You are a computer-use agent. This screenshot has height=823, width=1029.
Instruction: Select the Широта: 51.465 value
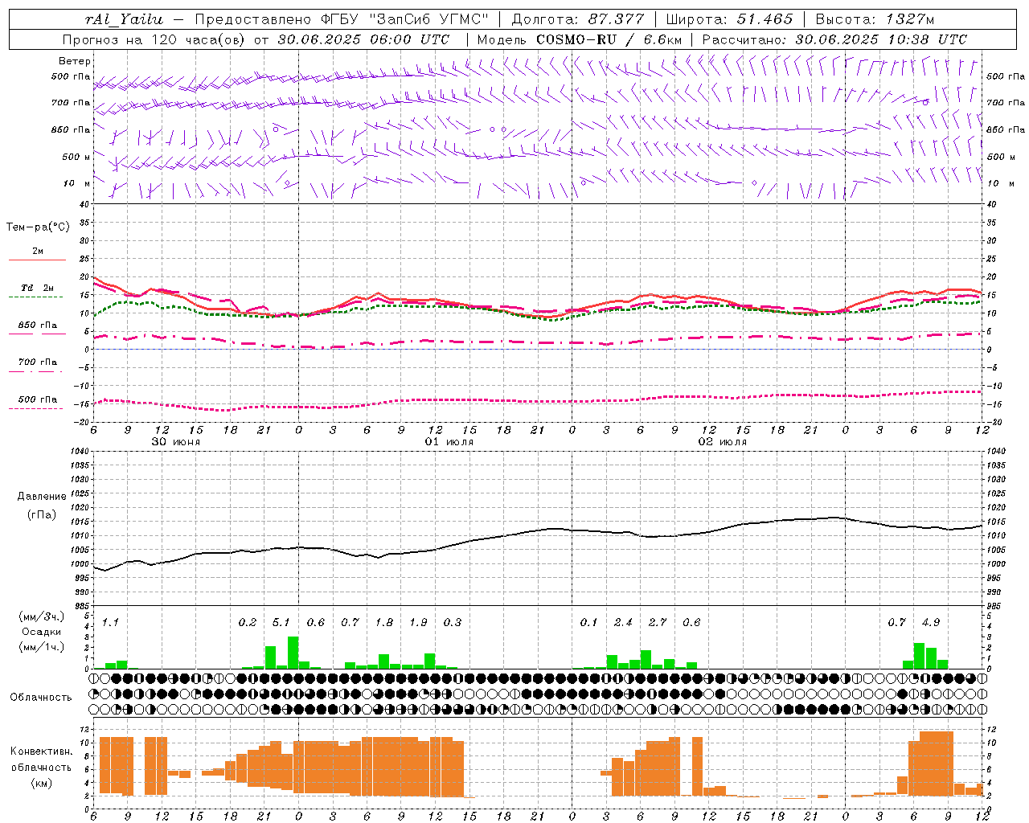point(729,19)
